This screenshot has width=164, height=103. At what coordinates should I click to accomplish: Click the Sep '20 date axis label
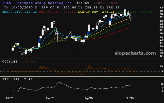pos(88,98)
